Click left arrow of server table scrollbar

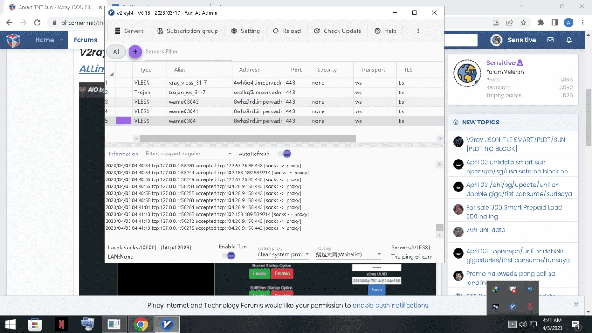click(136, 139)
